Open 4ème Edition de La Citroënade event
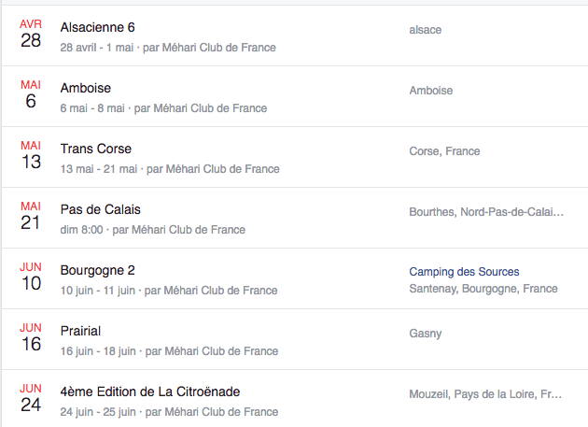The width and height of the screenshot is (588, 427). click(x=150, y=391)
